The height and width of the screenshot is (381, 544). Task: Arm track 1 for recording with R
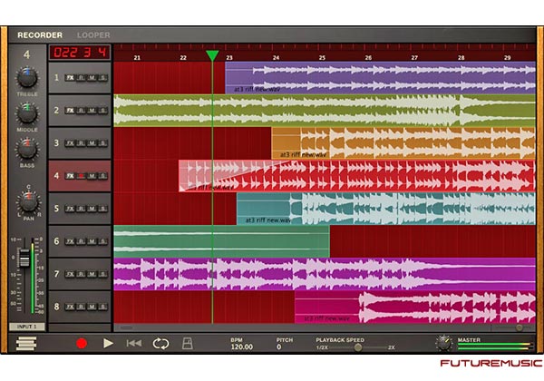pyautogui.click(x=81, y=78)
